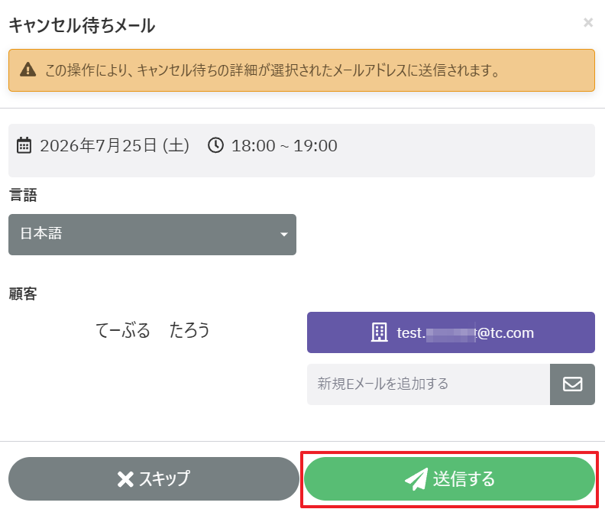605x509 pixels.
Task: Click the clock icon beside 18:00
Action: tap(215, 145)
